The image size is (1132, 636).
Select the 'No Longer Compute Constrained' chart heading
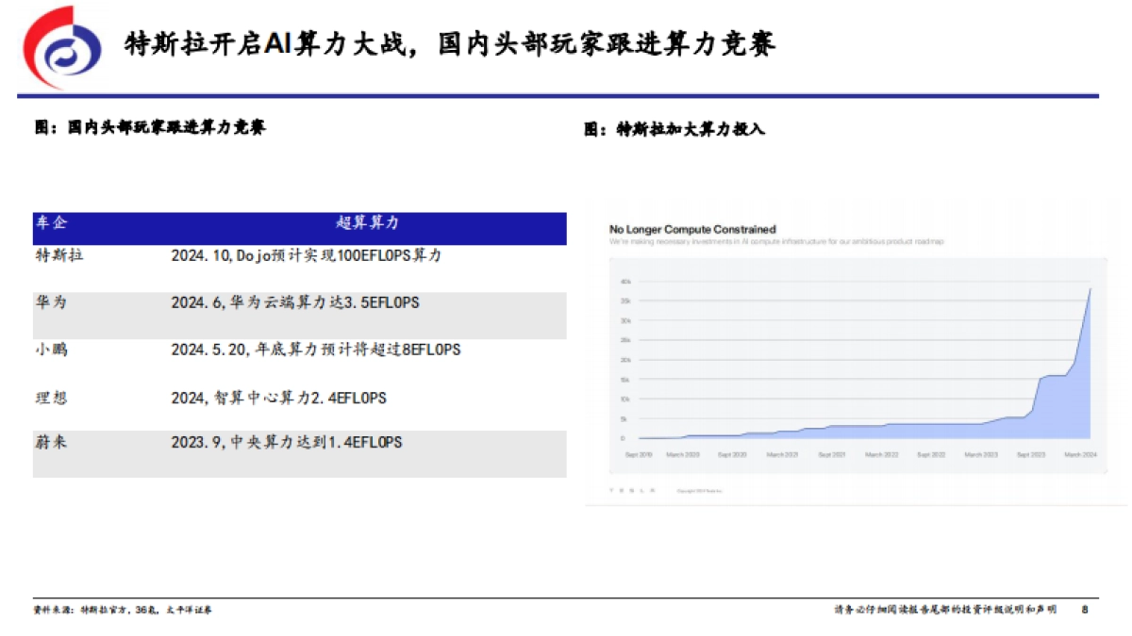[x=693, y=229]
